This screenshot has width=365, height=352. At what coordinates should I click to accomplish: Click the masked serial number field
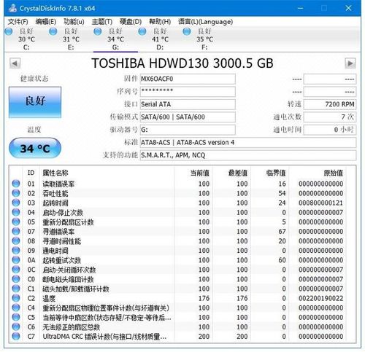188,92
